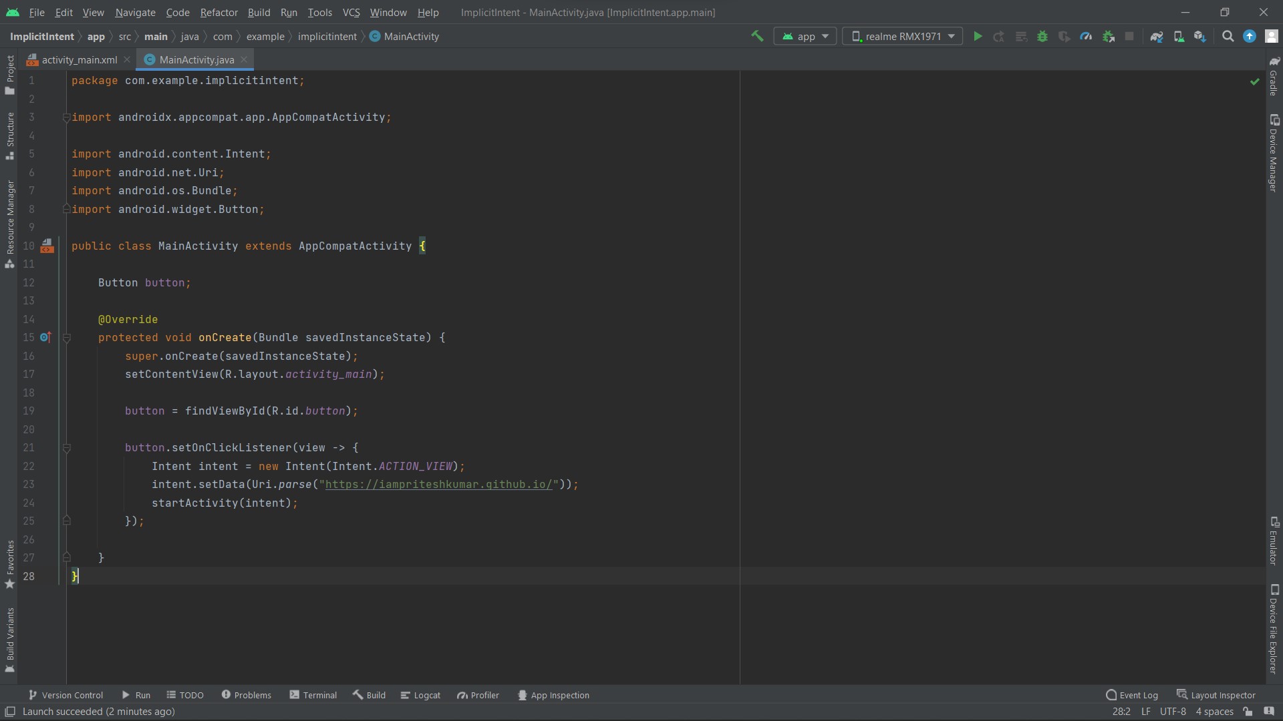Open the Logcat tool window

click(x=420, y=695)
